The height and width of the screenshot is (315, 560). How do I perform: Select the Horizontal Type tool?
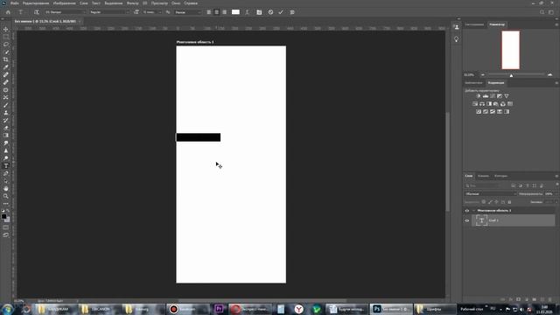6,165
